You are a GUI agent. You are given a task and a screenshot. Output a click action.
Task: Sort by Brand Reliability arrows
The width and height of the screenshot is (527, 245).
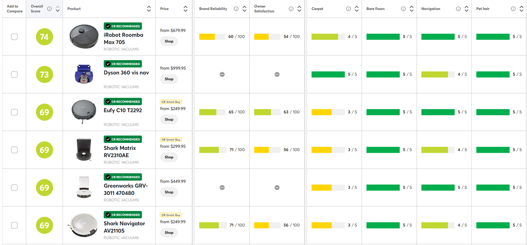point(245,9)
